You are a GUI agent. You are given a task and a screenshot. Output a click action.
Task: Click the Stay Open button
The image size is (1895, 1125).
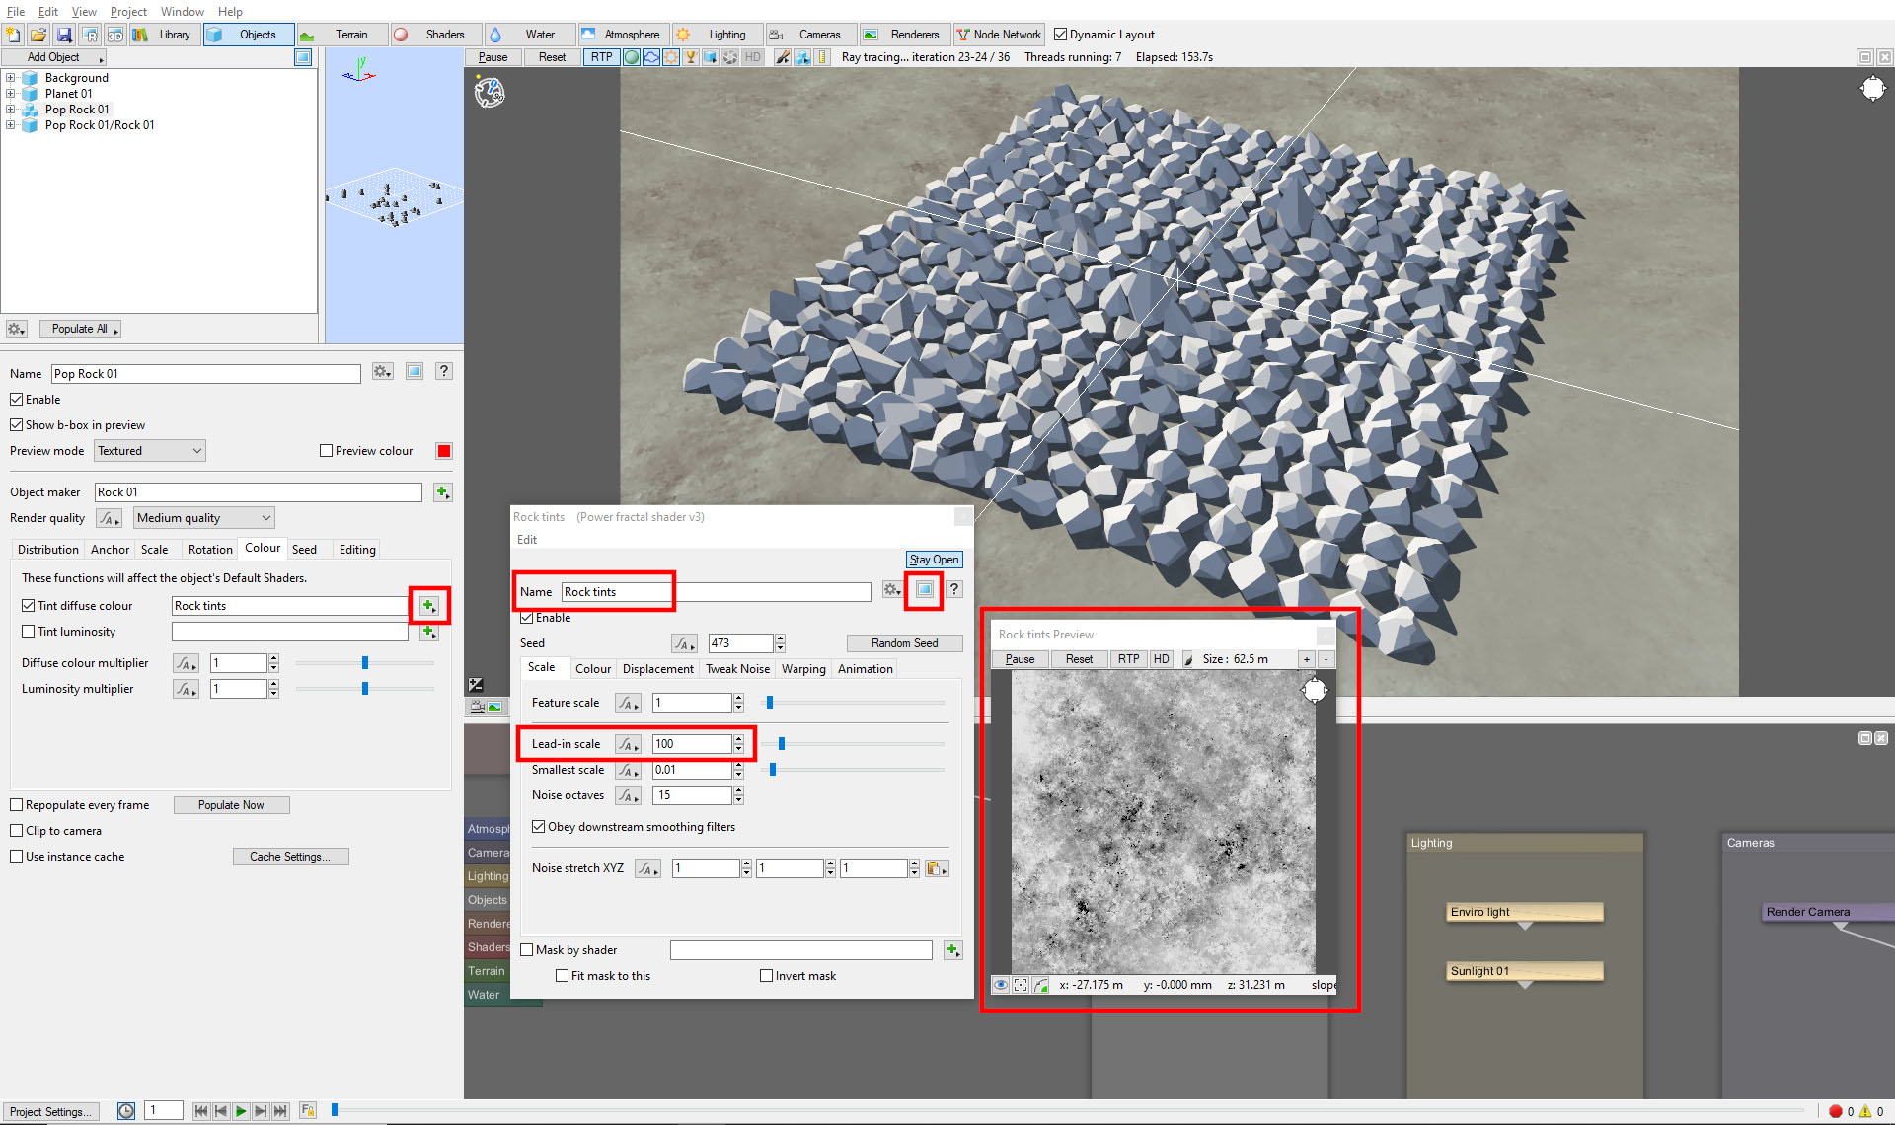click(934, 560)
